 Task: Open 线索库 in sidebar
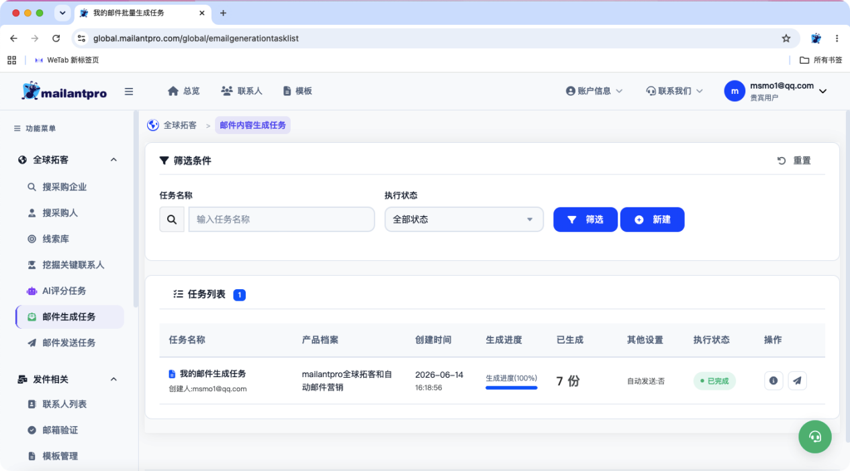(56, 239)
